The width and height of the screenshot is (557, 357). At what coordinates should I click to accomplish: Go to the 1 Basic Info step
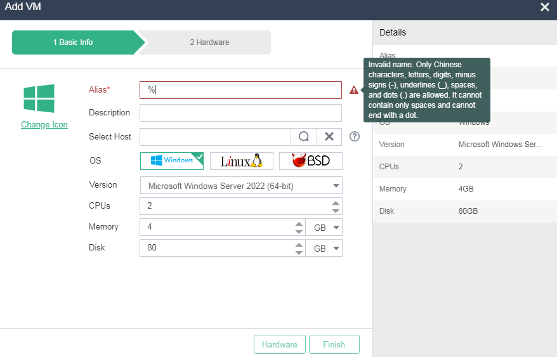[73, 42]
